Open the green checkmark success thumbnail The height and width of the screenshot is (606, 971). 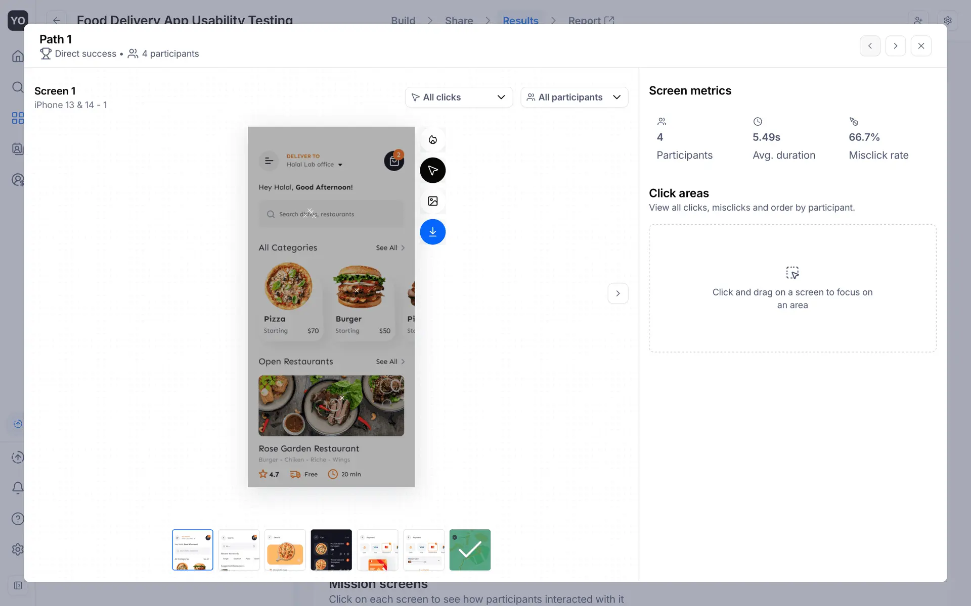coord(470,550)
